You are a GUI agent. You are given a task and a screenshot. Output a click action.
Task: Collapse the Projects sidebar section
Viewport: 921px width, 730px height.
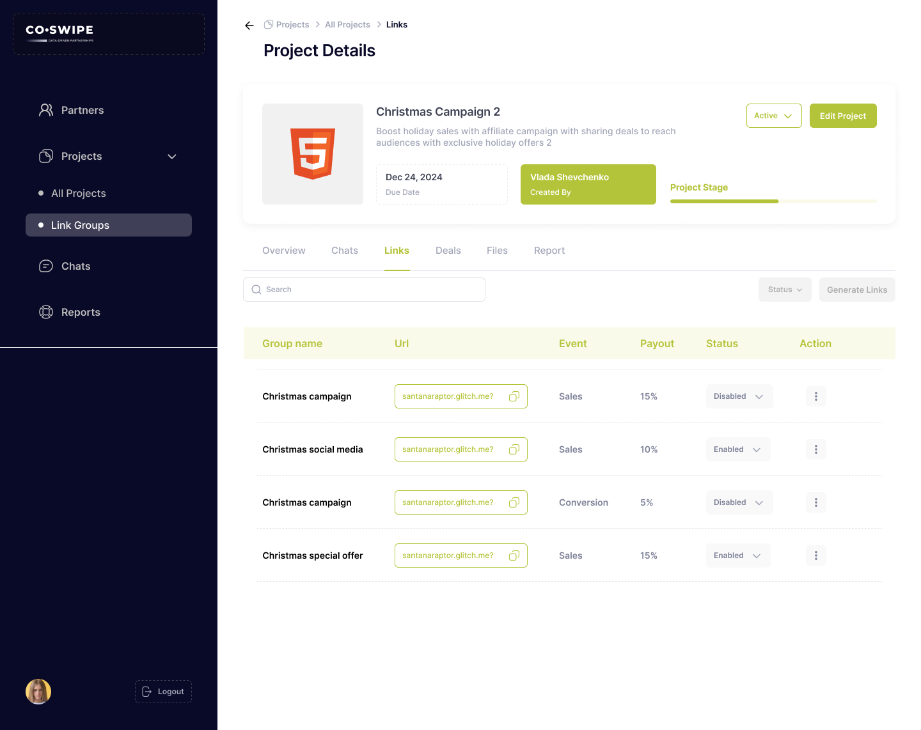pos(171,157)
